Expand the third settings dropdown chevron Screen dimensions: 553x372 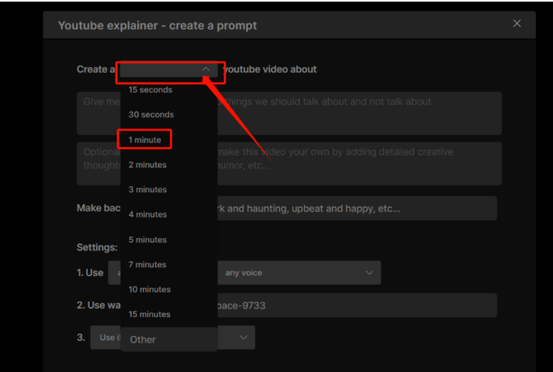pos(243,338)
